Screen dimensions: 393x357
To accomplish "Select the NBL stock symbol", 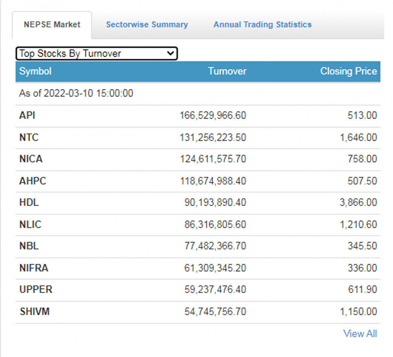I will point(29,246).
